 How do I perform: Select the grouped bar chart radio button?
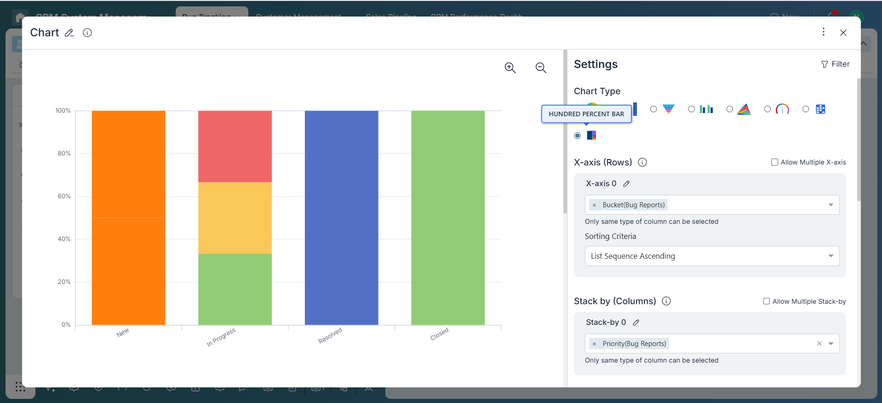point(691,109)
